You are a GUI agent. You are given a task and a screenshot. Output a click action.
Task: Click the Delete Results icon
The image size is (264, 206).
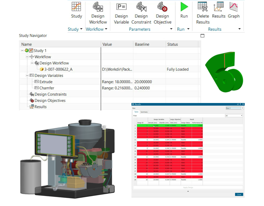pyautogui.click(x=203, y=8)
